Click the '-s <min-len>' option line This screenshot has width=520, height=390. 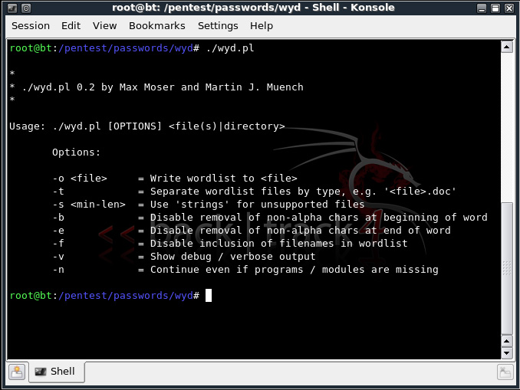click(x=209, y=205)
